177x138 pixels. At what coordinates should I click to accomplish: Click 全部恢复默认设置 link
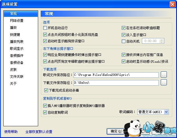coord(39,132)
